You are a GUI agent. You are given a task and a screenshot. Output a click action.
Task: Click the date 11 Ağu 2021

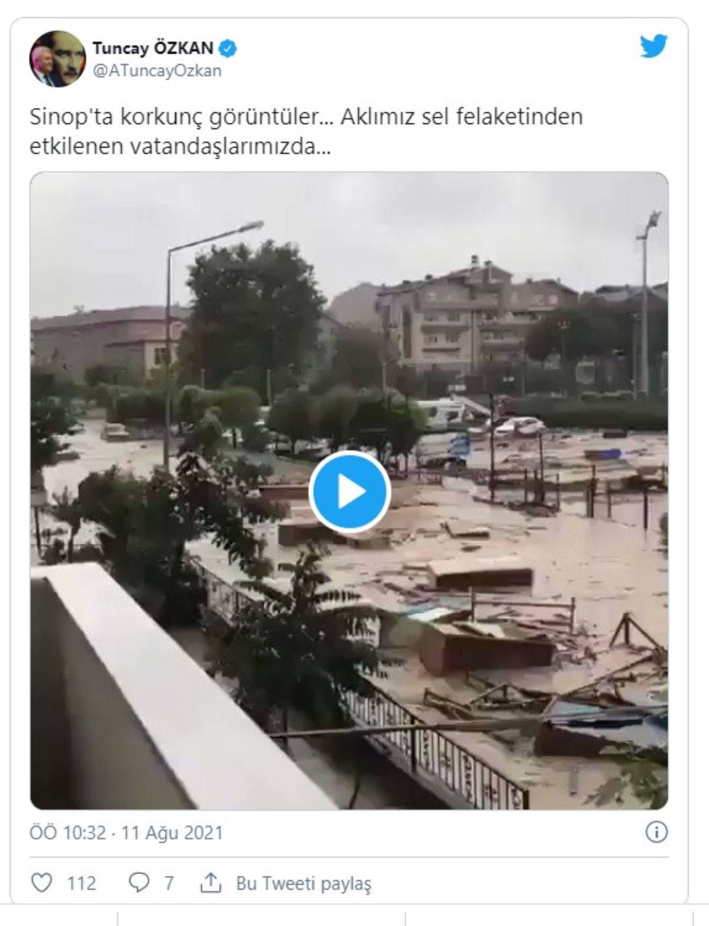tap(172, 833)
